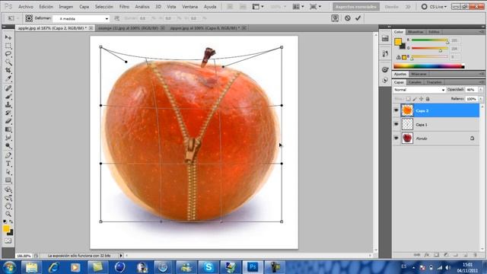Hide the Capa 2 layer
The image size is (487, 274).
(x=396, y=110)
